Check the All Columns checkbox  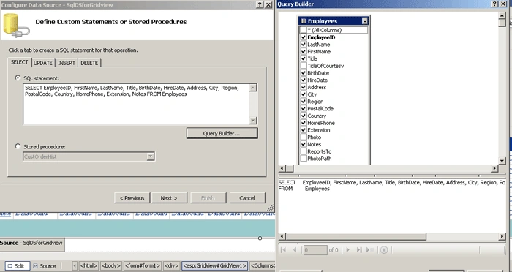coord(304,30)
